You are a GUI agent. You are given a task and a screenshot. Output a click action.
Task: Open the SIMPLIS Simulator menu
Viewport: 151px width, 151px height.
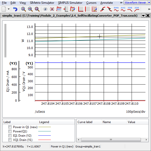coord(70,3)
